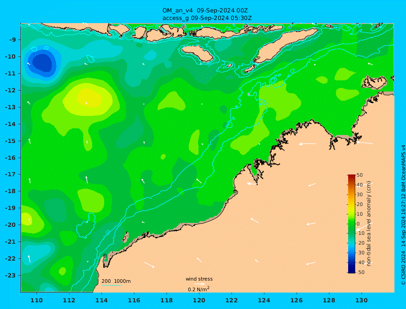Image resolution: width=406 pixels, height=309 pixels.
Task: Click the longitude axis label "130"
Action: coord(361,300)
